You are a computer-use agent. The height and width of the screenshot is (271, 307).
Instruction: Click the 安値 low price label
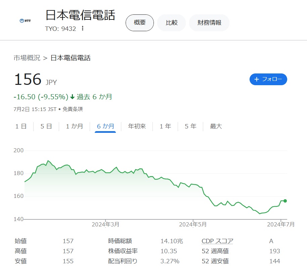tap(20, 261)
